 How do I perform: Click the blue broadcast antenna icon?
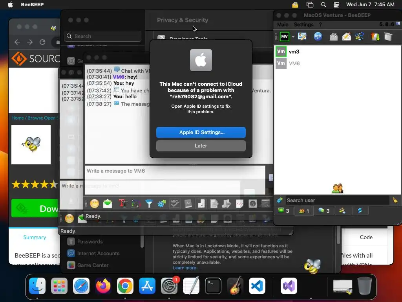pyautogui.click(x=318, y=37)
